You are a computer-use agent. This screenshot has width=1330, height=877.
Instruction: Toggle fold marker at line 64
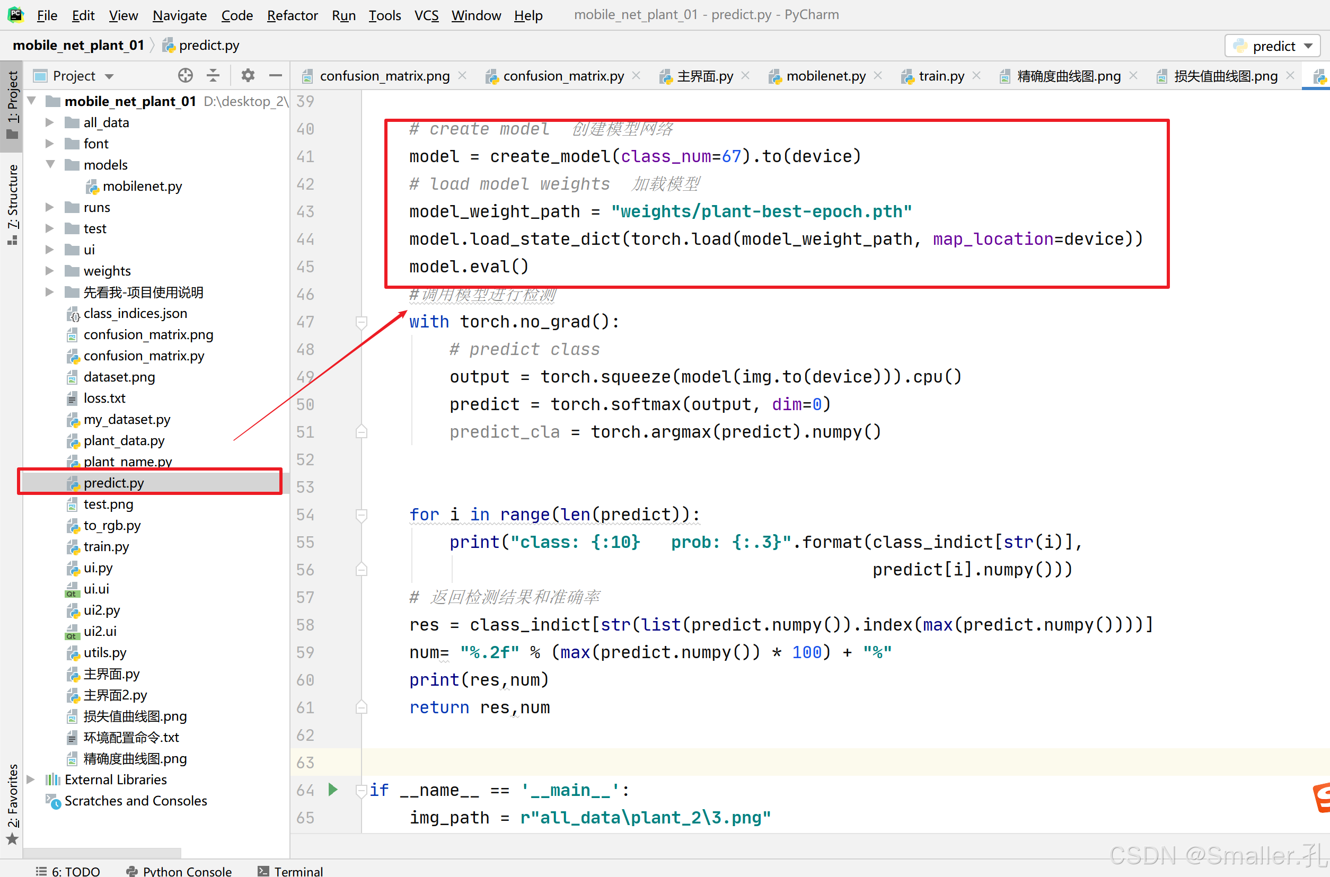362,790
